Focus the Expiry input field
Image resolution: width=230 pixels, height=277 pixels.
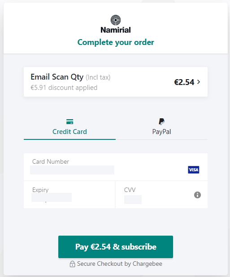tap(52, 197)
